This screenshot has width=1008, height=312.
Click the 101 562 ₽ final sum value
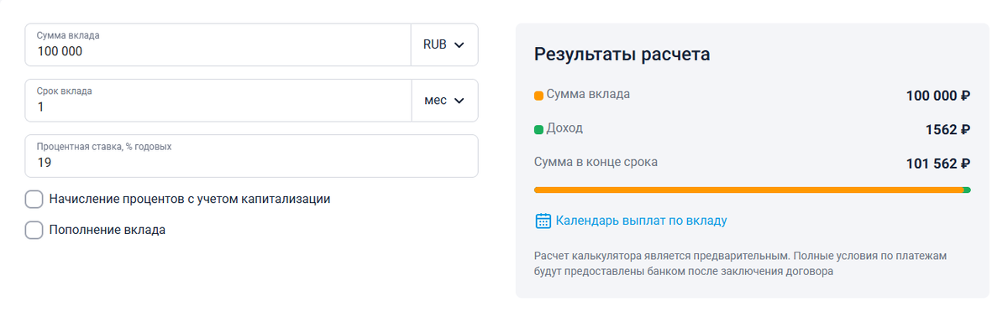point(938,164)
